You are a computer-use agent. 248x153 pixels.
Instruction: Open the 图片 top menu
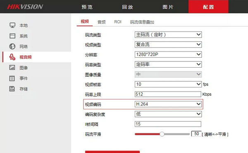click(168, 7)
